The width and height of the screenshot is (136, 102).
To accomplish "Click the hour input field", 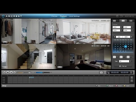I will [x=114, y=57].
